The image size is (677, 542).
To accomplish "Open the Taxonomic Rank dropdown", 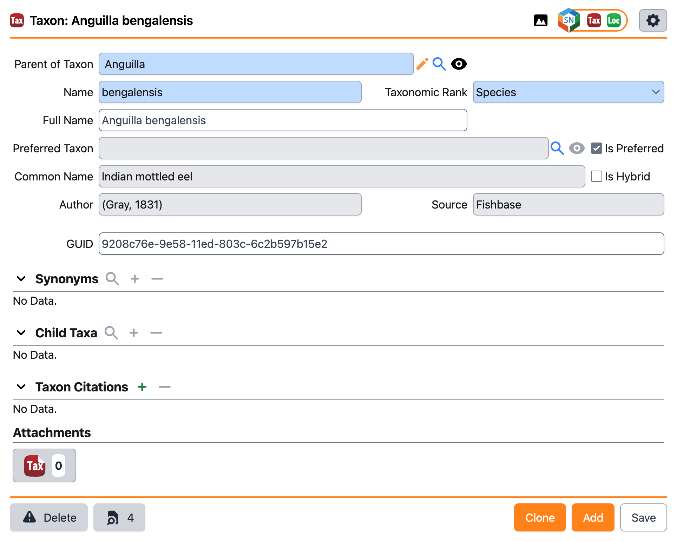I will click(568, 92).
